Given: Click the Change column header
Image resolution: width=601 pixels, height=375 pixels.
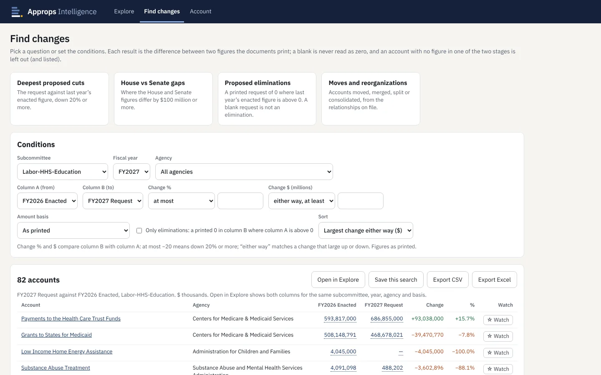Looking at the screenshot, I should [x=435, y=305].
